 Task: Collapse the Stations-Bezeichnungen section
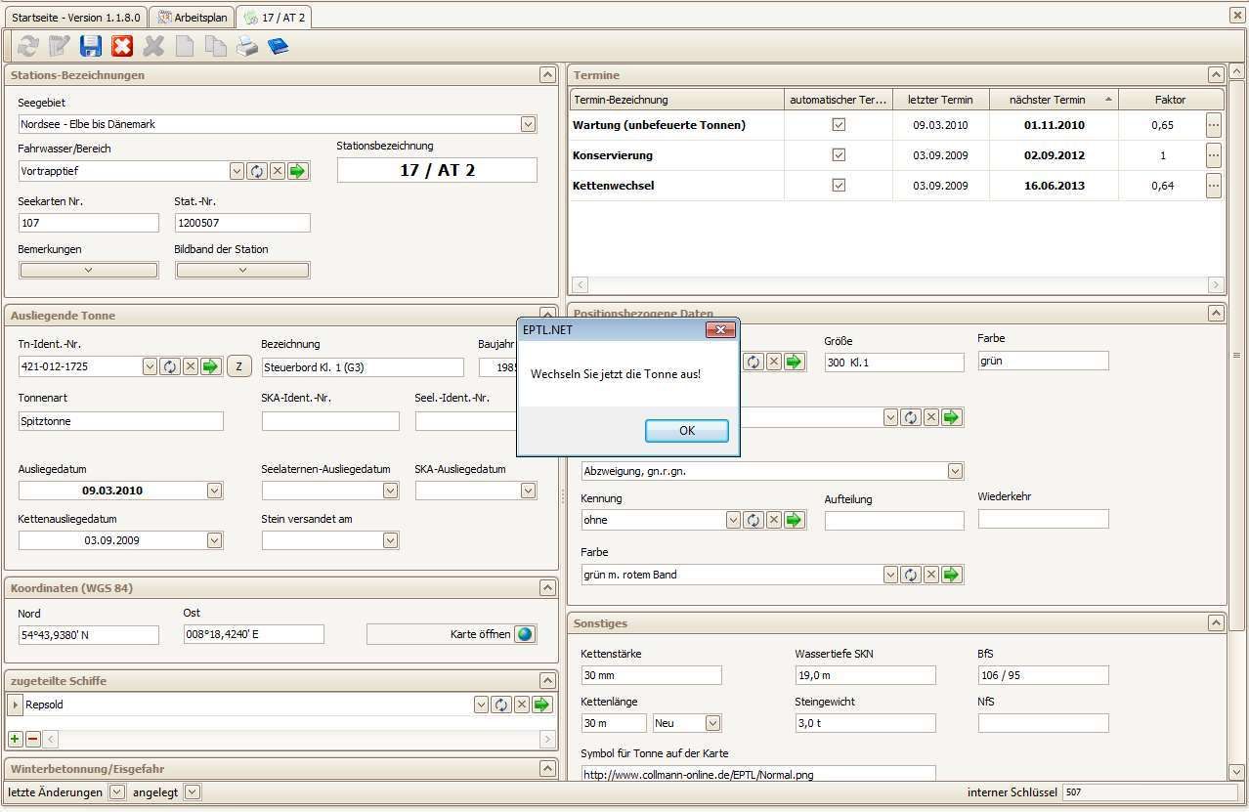point(547,75)
